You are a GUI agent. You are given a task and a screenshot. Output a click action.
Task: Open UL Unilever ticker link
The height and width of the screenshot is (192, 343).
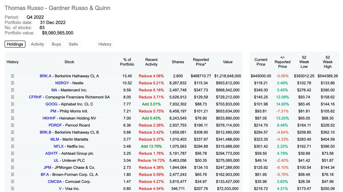[56, 160]
